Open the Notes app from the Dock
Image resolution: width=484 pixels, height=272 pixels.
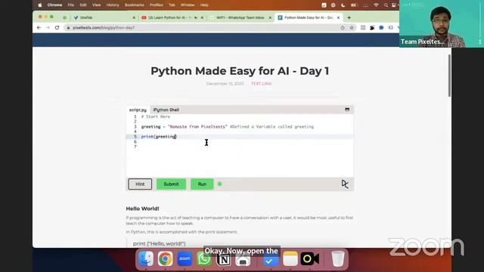290,258
